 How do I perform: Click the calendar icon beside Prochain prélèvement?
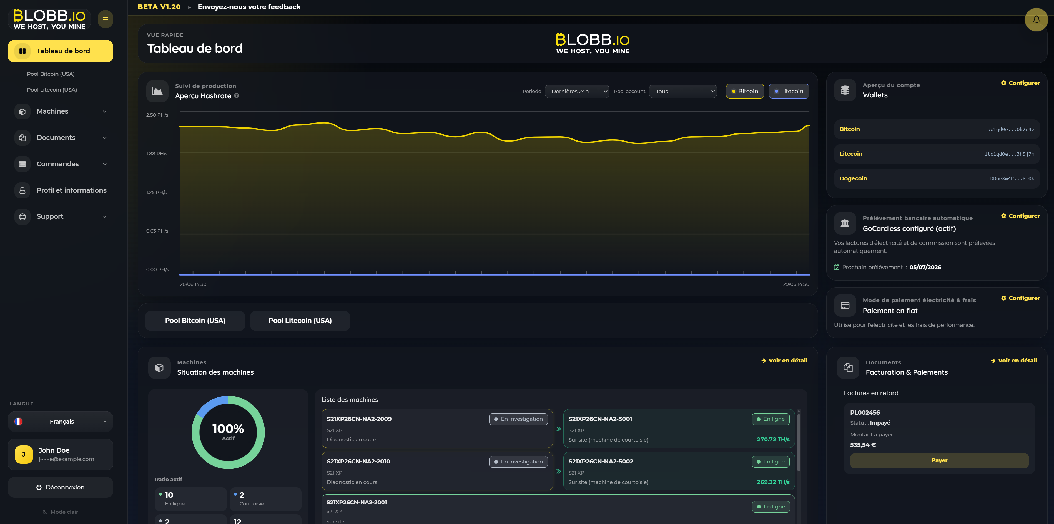pyautogui.click(x=837, y=267)
